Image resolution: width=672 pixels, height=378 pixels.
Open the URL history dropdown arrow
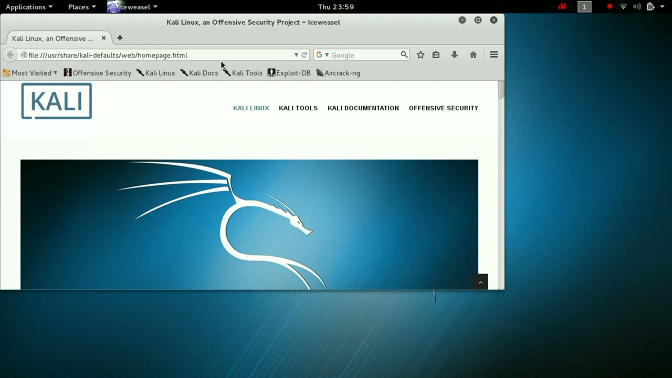point(296,55)
